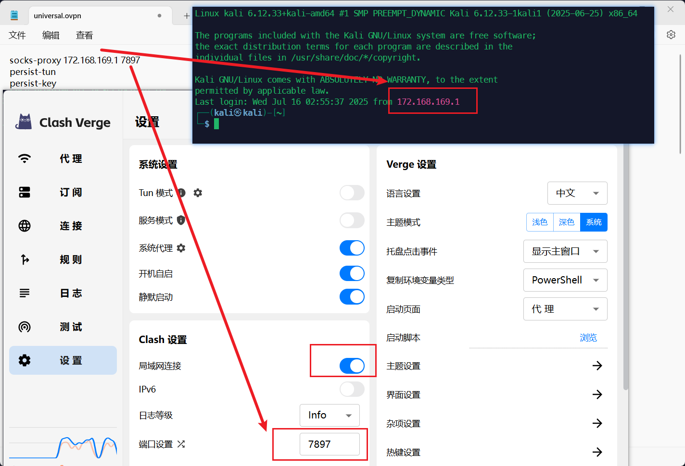Click the connections globe icon
Viewport: 685px width, 466px height.
click(x=25, y=226)
